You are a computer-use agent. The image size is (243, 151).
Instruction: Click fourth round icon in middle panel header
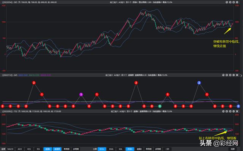(234, 75)
